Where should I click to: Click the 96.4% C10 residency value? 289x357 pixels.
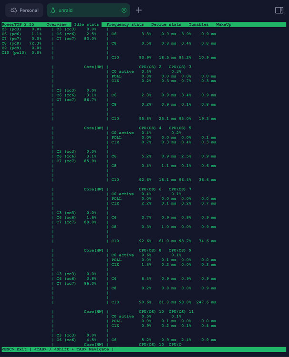pos(185,180)
